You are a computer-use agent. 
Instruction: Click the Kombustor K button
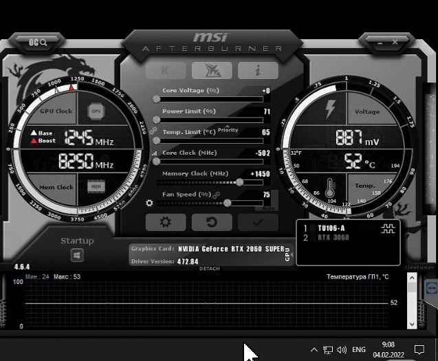(x=166, y=70)
